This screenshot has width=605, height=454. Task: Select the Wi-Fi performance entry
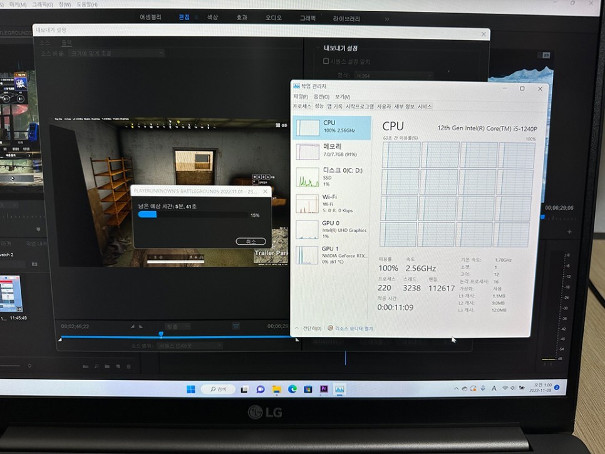tap(332, 204)
